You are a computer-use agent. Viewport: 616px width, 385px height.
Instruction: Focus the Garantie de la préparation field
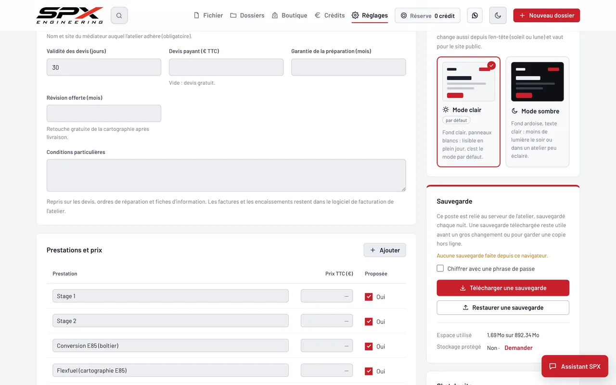[x=348, y=67]
